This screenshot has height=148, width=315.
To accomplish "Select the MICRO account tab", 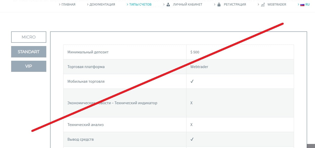I will [x=29, y=37].
